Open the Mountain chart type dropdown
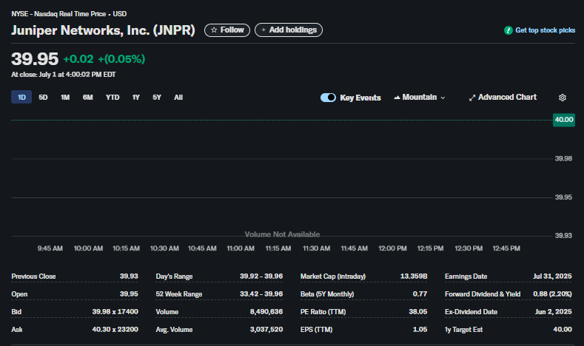Viewport: 584px width, 346px height. coord(420,98)
